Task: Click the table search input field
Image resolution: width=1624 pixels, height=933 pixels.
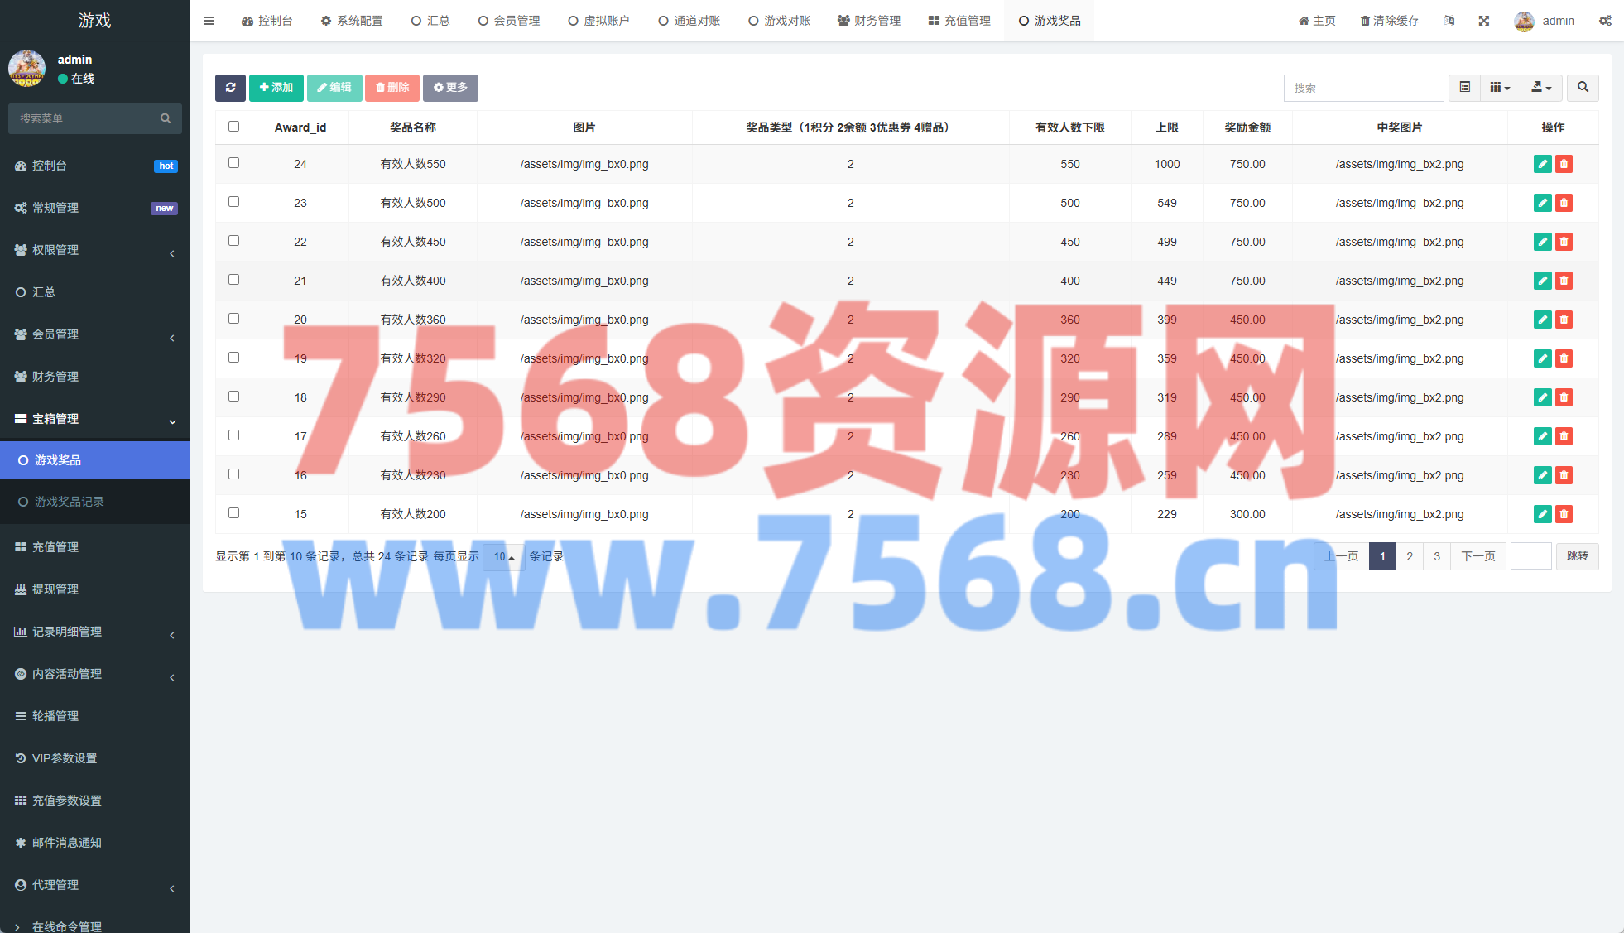Action: 1362,88
